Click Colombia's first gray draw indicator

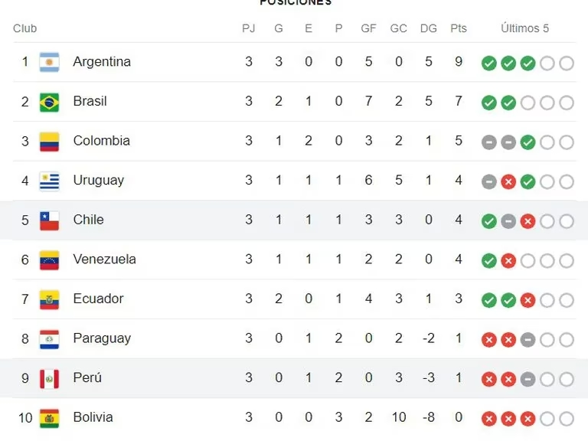(489, 142)
